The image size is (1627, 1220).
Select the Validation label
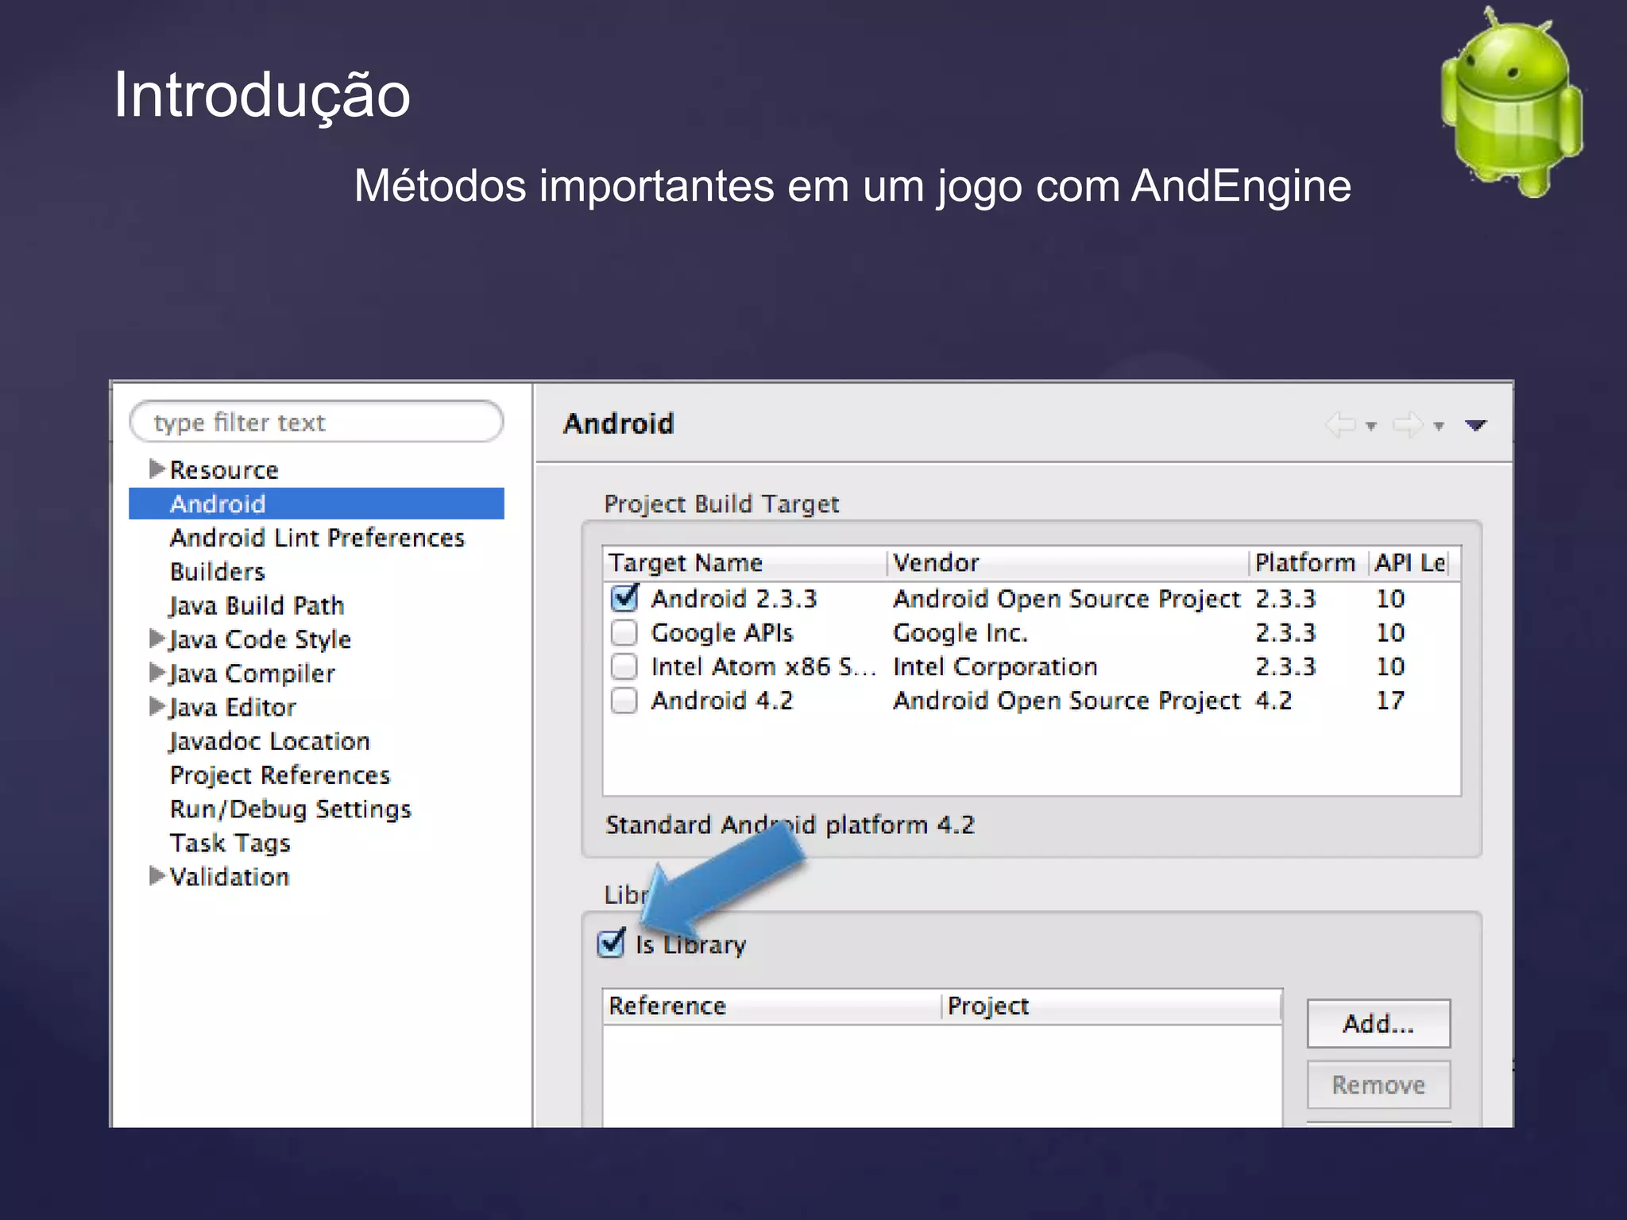230,877
